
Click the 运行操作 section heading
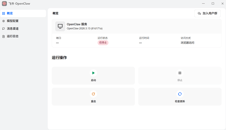click(59, 58)
